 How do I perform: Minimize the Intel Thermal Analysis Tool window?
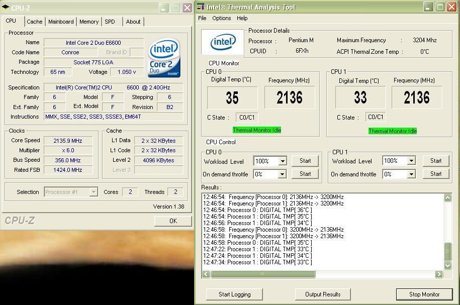(428, 7)
